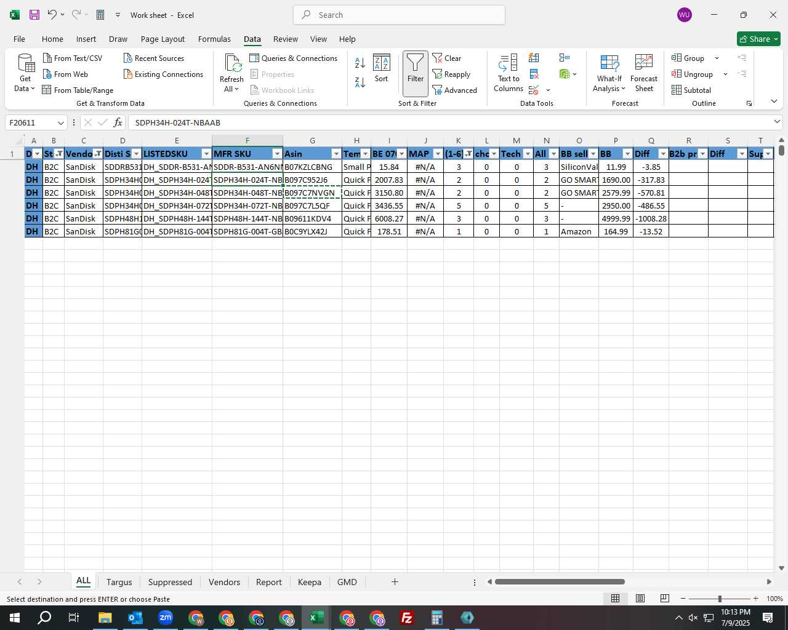The image size is (788, 630).
Task: Expand the Ungroup dropdown arrow
Action: (725, 74)
